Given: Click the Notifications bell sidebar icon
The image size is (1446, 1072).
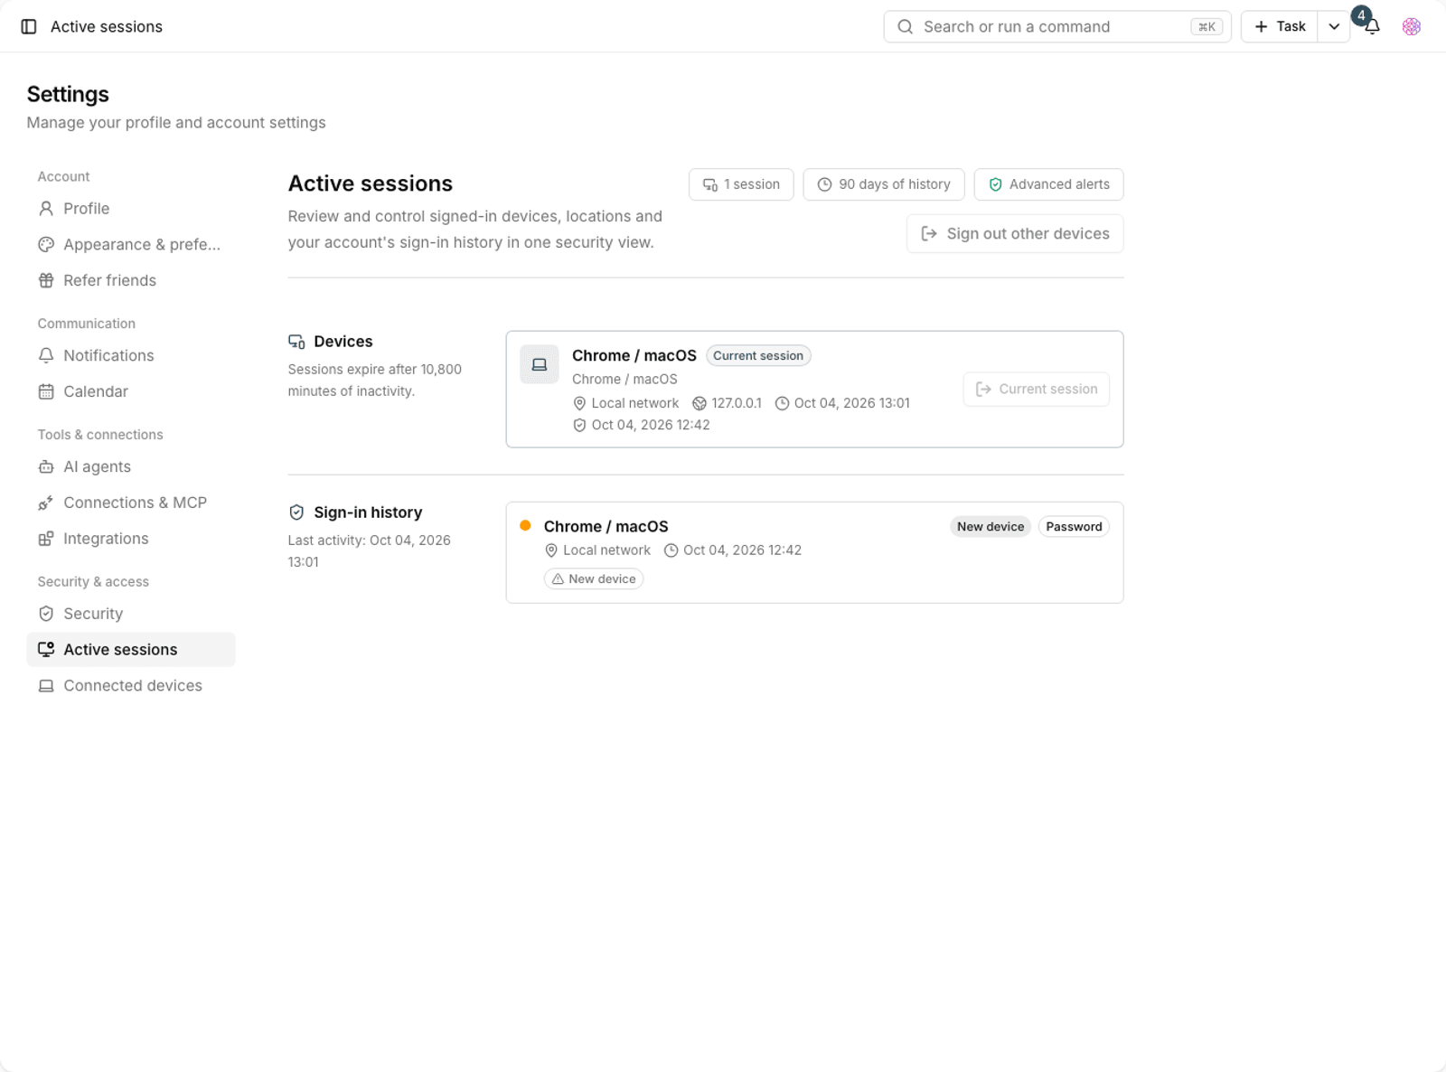Looking at the screenshot, I should pyautogui.click(x=46, y=356).
